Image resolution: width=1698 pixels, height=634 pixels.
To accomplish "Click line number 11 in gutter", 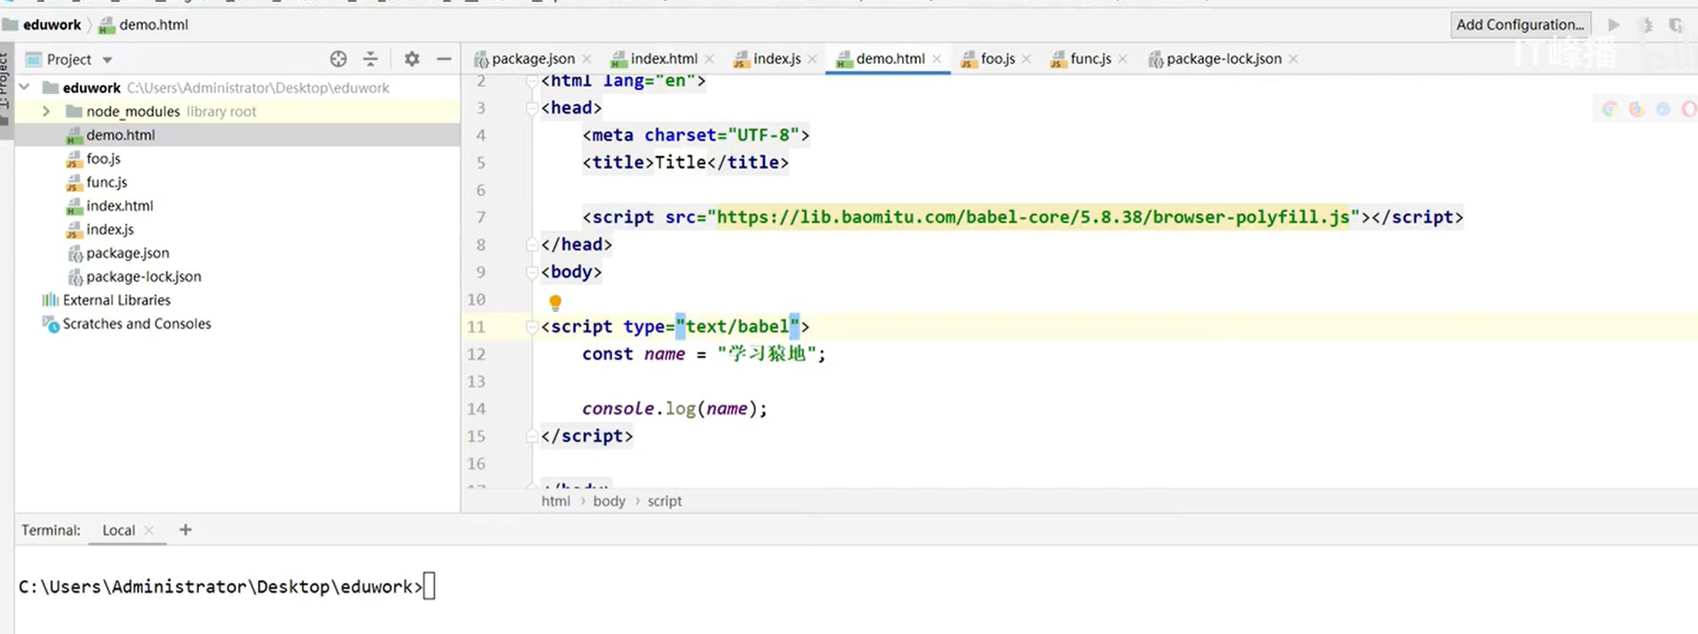I will point(476,327).
